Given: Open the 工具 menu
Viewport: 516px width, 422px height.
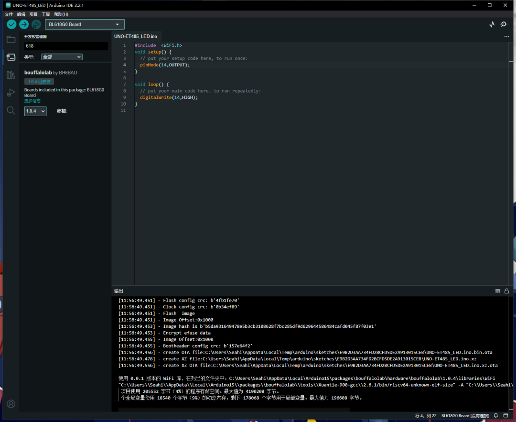Looking at the screenshot, I should click(46, 14).
